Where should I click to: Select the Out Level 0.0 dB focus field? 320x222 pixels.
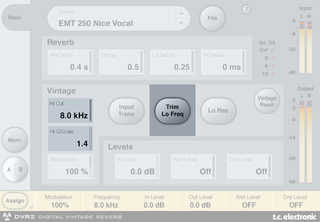[x=200, y=201]
